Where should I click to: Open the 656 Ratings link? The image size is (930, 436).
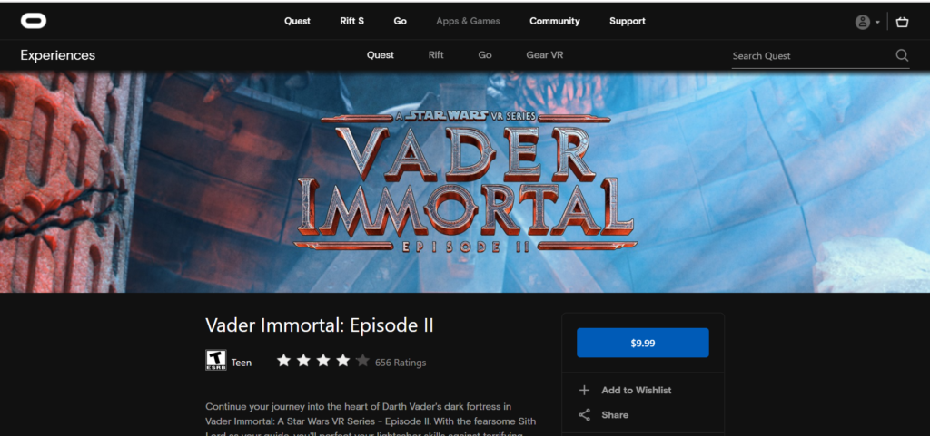coord(401,362)
